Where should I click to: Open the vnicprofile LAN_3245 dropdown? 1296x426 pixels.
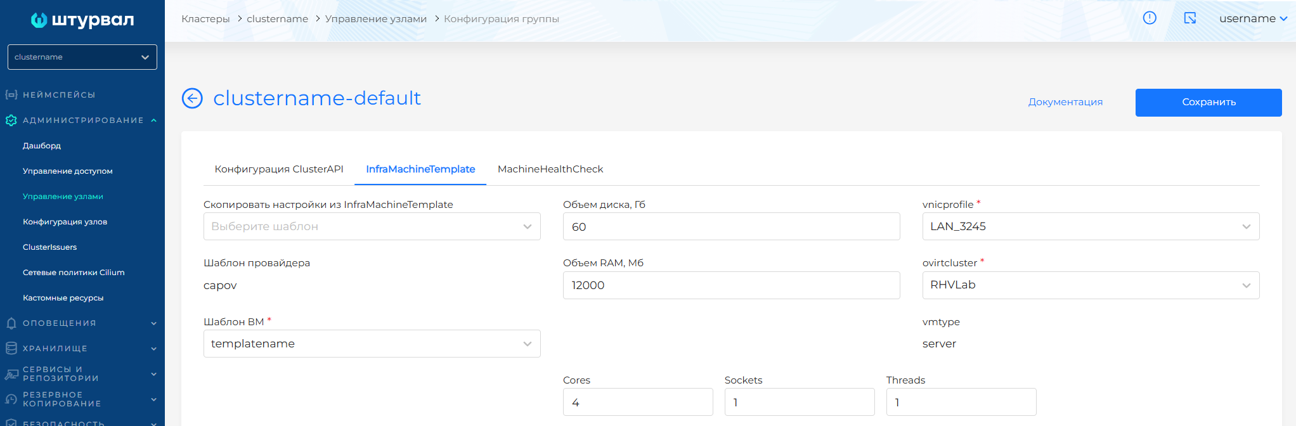pyautogui.click(x=1090, y=227)
